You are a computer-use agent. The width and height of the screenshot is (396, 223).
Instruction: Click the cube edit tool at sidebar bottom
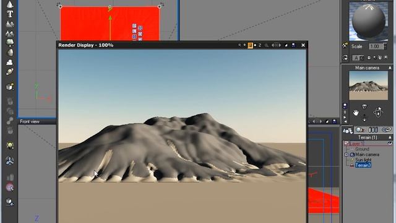point(10,202)
